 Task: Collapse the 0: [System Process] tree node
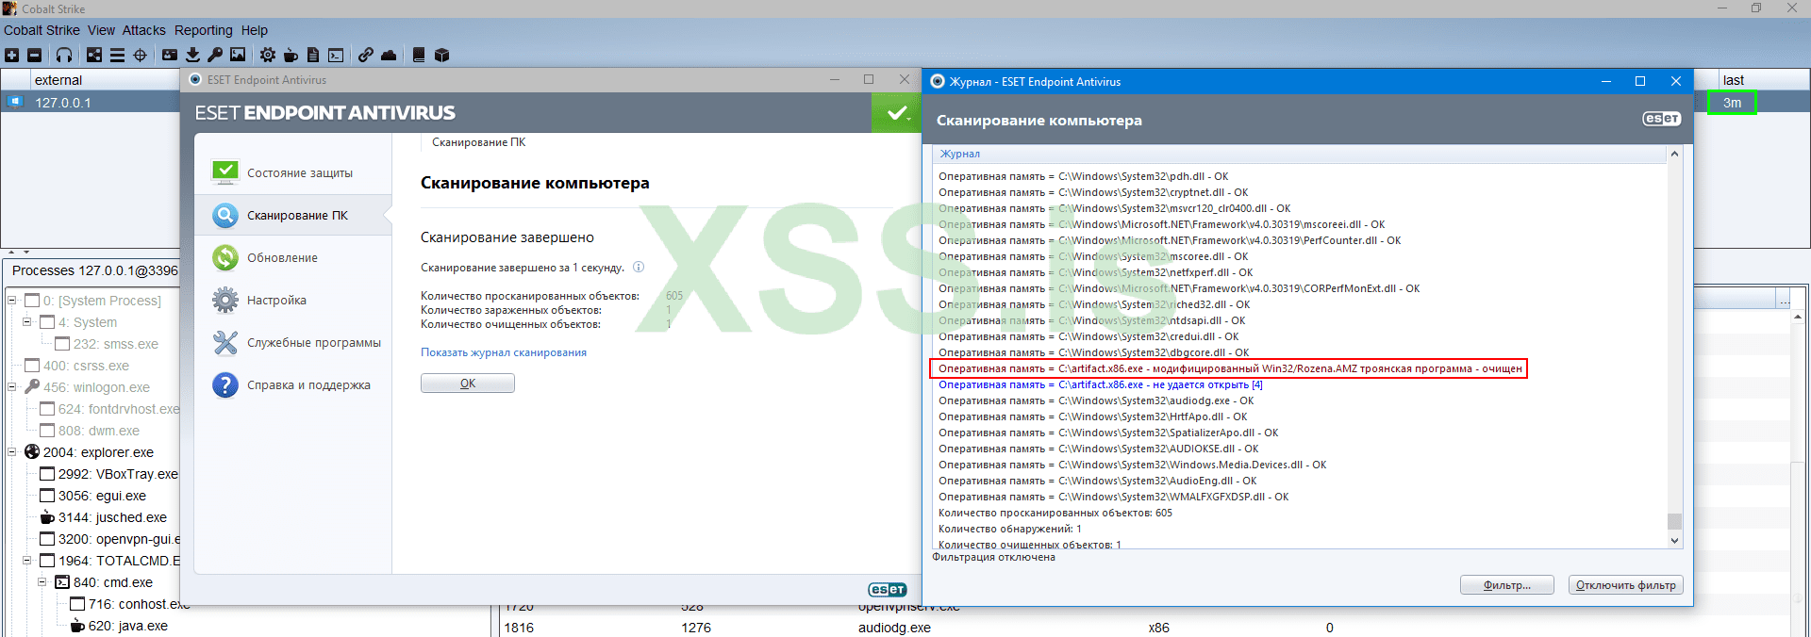click(12, 301)
